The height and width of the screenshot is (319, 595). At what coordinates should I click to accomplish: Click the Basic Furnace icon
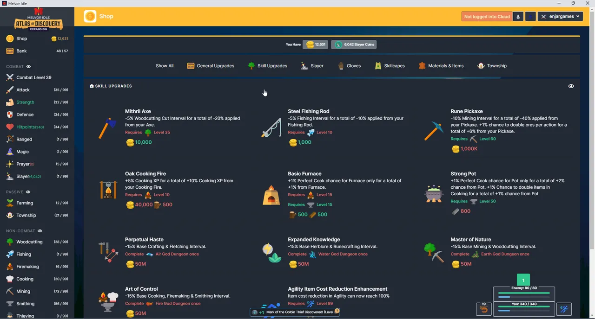[271, 195]
